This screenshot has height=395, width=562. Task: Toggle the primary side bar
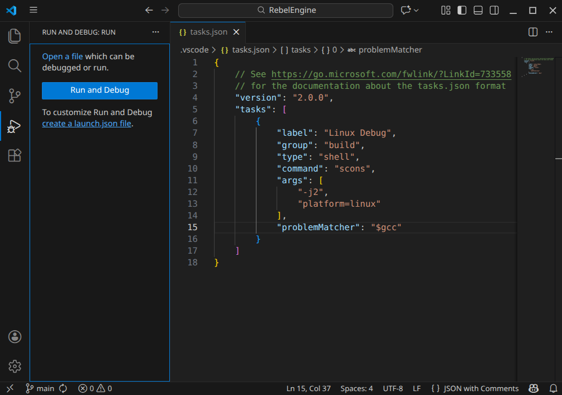(461, 11)
